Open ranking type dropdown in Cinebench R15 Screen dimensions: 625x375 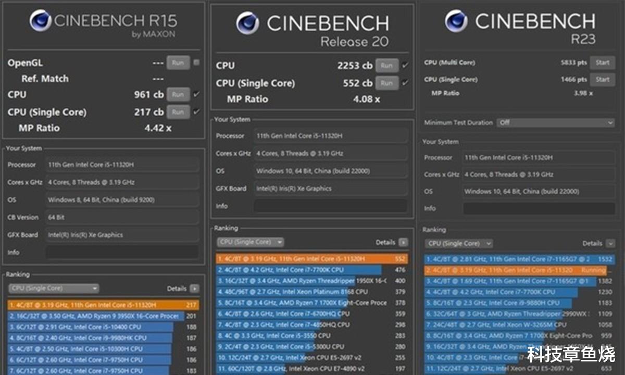(x=53, y=288)
